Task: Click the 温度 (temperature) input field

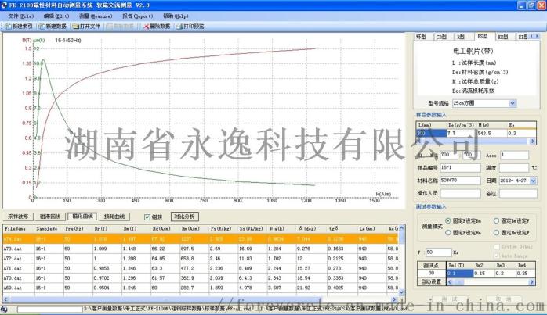Action: pos(514,168)
